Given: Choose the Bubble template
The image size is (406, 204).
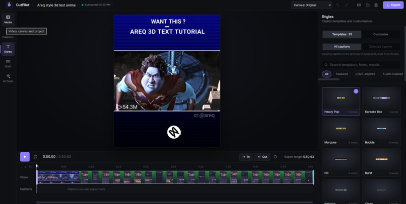Looking at the screenshot, I should coord(381,132).
